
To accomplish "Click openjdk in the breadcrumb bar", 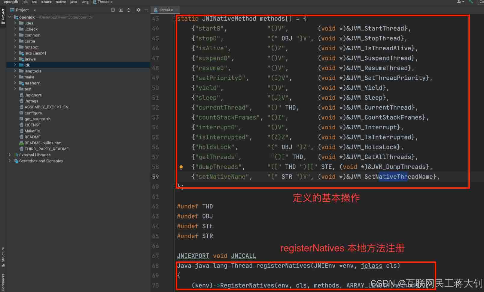I will (11, 2).
